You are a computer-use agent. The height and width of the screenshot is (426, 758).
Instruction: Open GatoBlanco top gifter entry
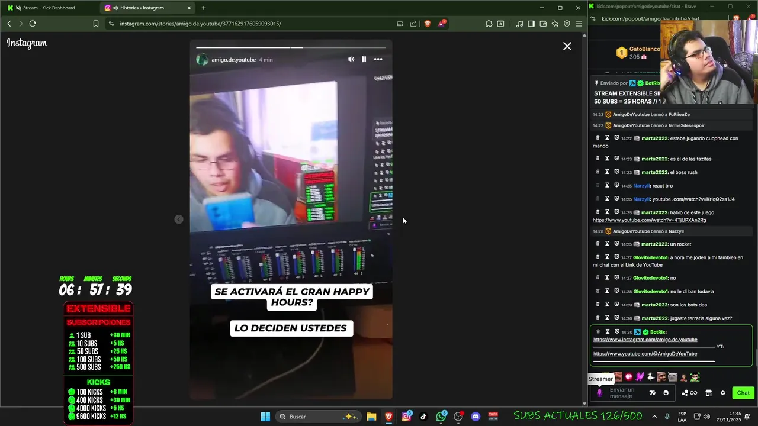637,53
